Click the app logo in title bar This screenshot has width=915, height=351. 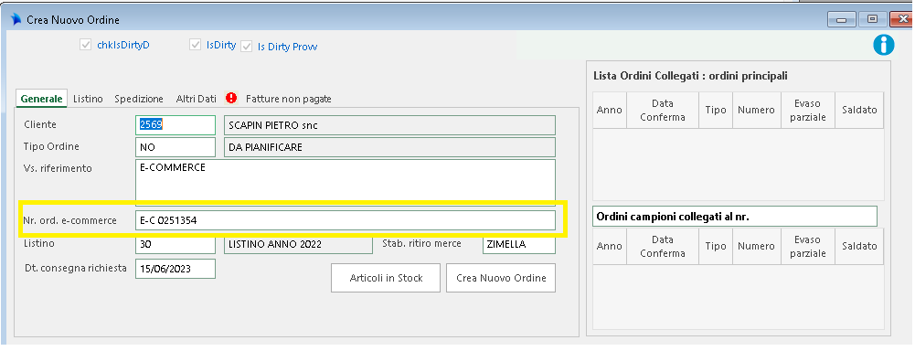point(16,19)
